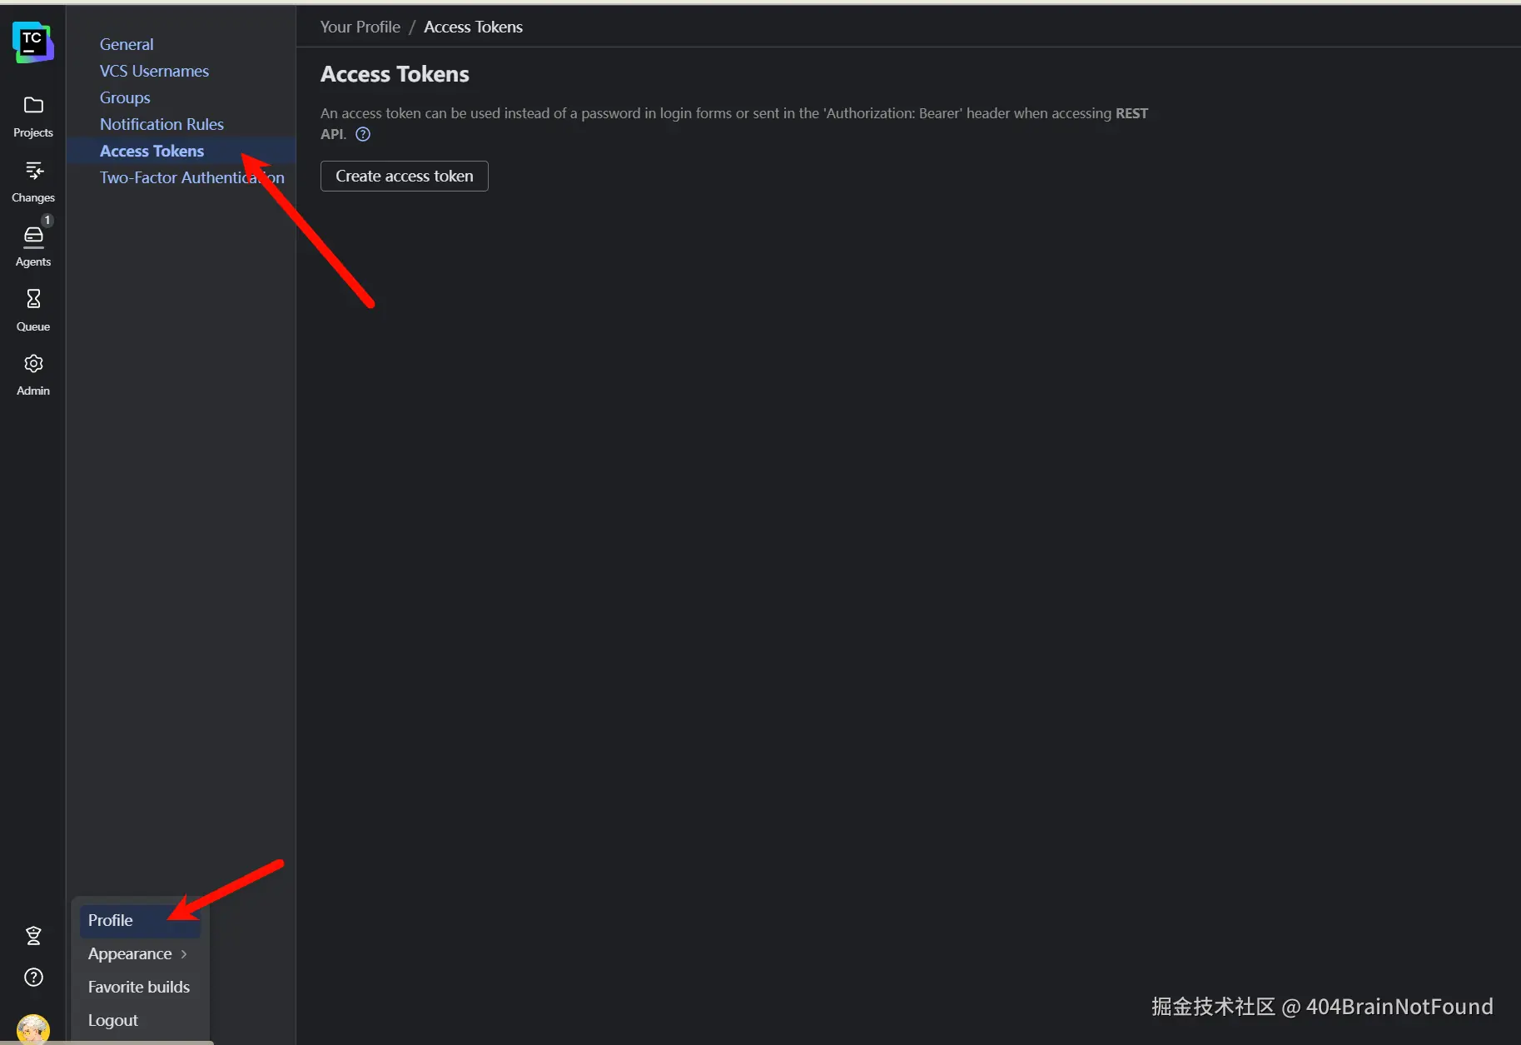Choose Logout from the user menu

pyautogui.click(x=113, y=1020)
